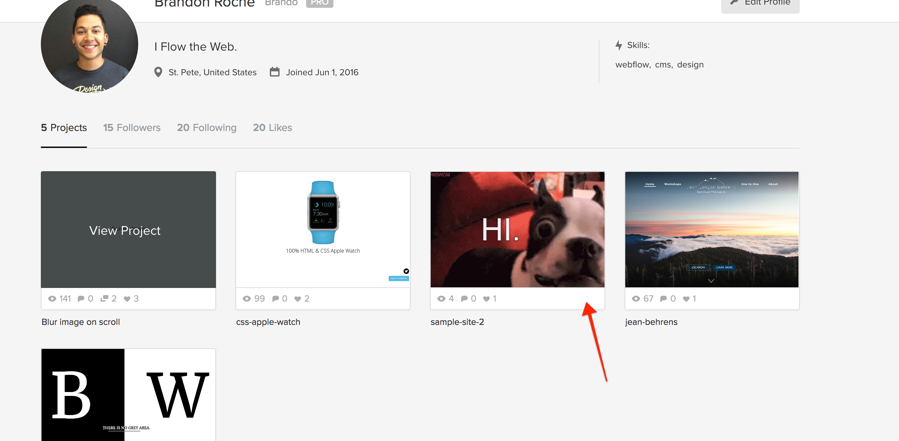The width and height of the screenshot is (899, 441).
Task: Click comments bubble icon on sample-site-2 card
Action: [x=464, y=299]
